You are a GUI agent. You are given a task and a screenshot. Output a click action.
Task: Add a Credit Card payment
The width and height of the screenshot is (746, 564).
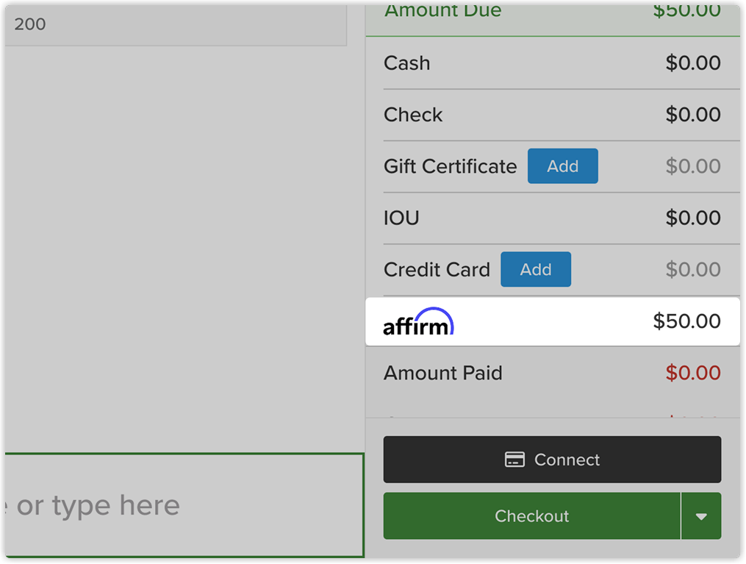click(536, 269)
